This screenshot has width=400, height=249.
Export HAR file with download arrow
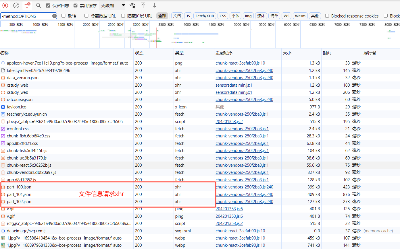pyautogui.click(x=155, y=5)
